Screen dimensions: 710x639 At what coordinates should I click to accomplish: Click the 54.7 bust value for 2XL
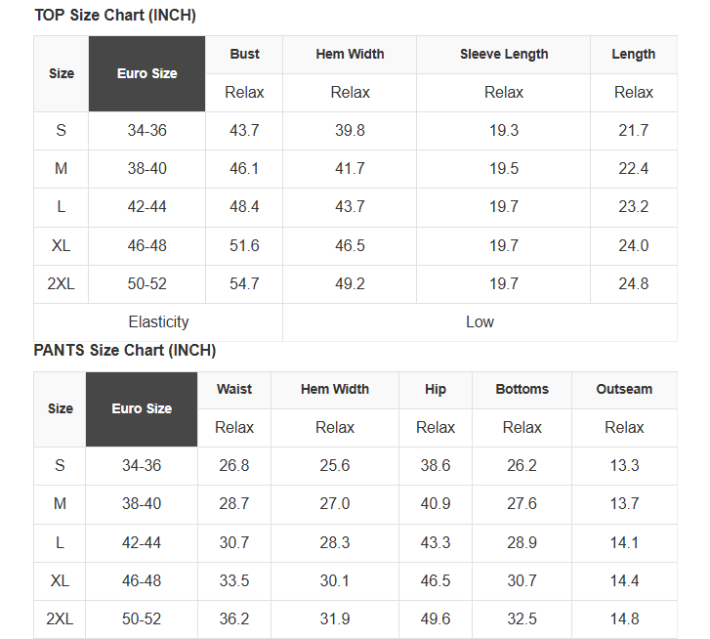tap(244, 283)
